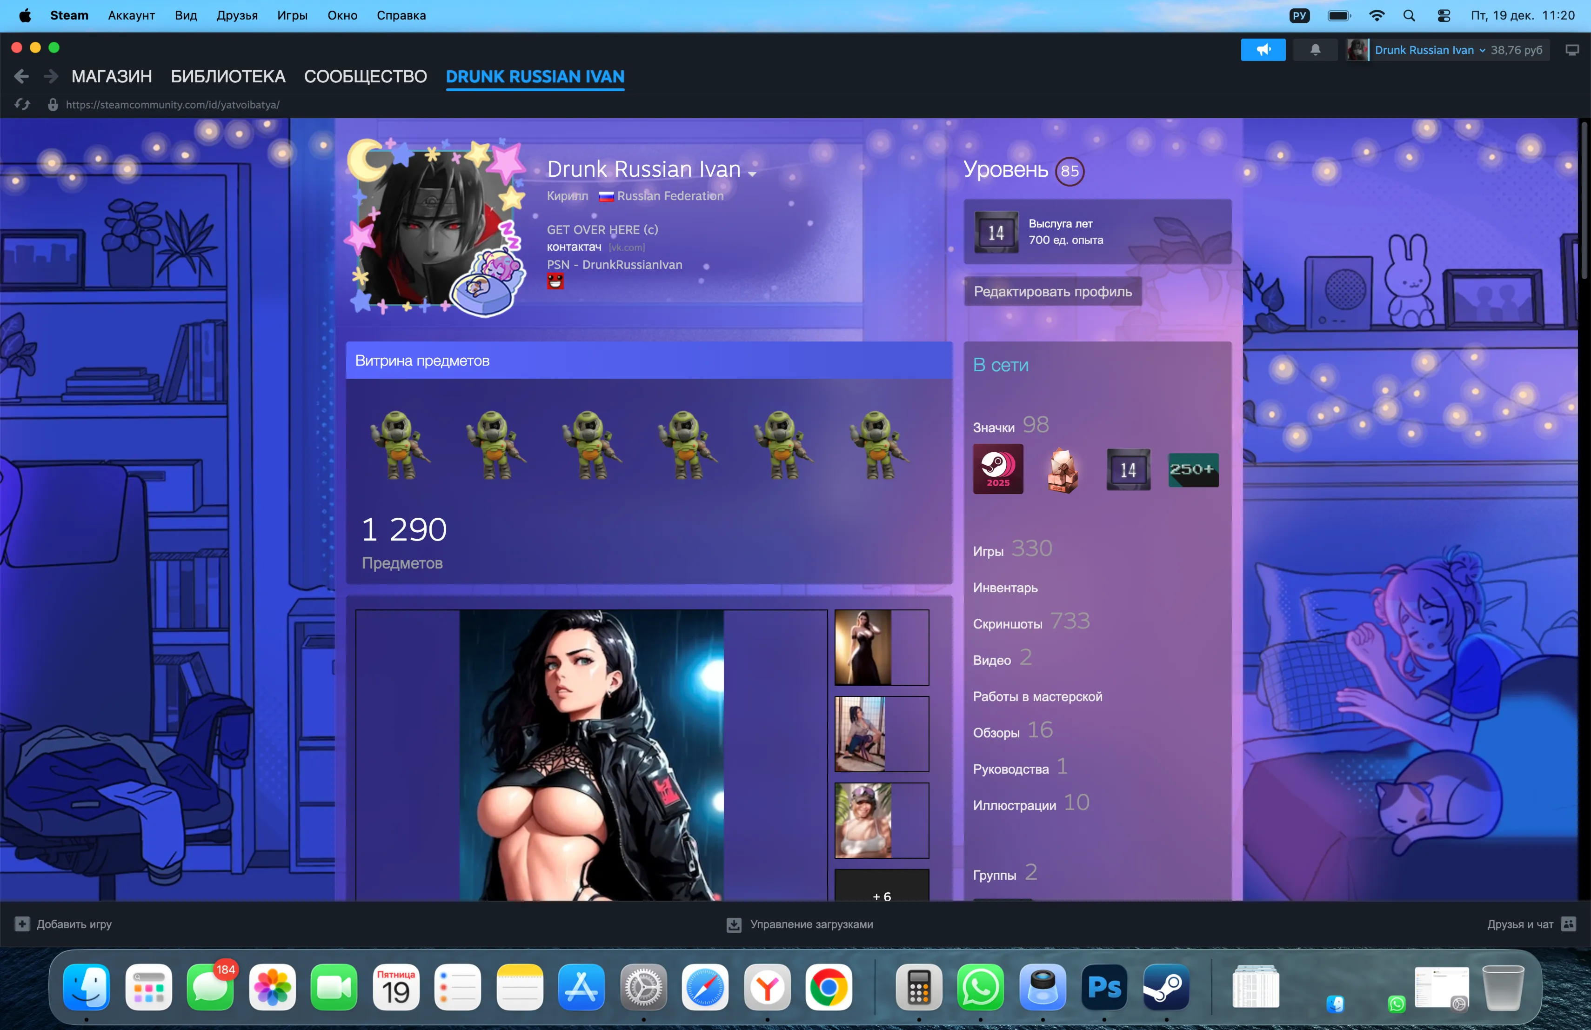Open the Инвентарь link
The image size is (1591, 1030).
coord(1005,588)
